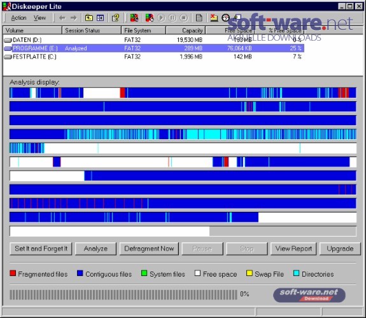Click the 289 MB capacity value
Screen dimensions: 366x318
click(194, 48)
